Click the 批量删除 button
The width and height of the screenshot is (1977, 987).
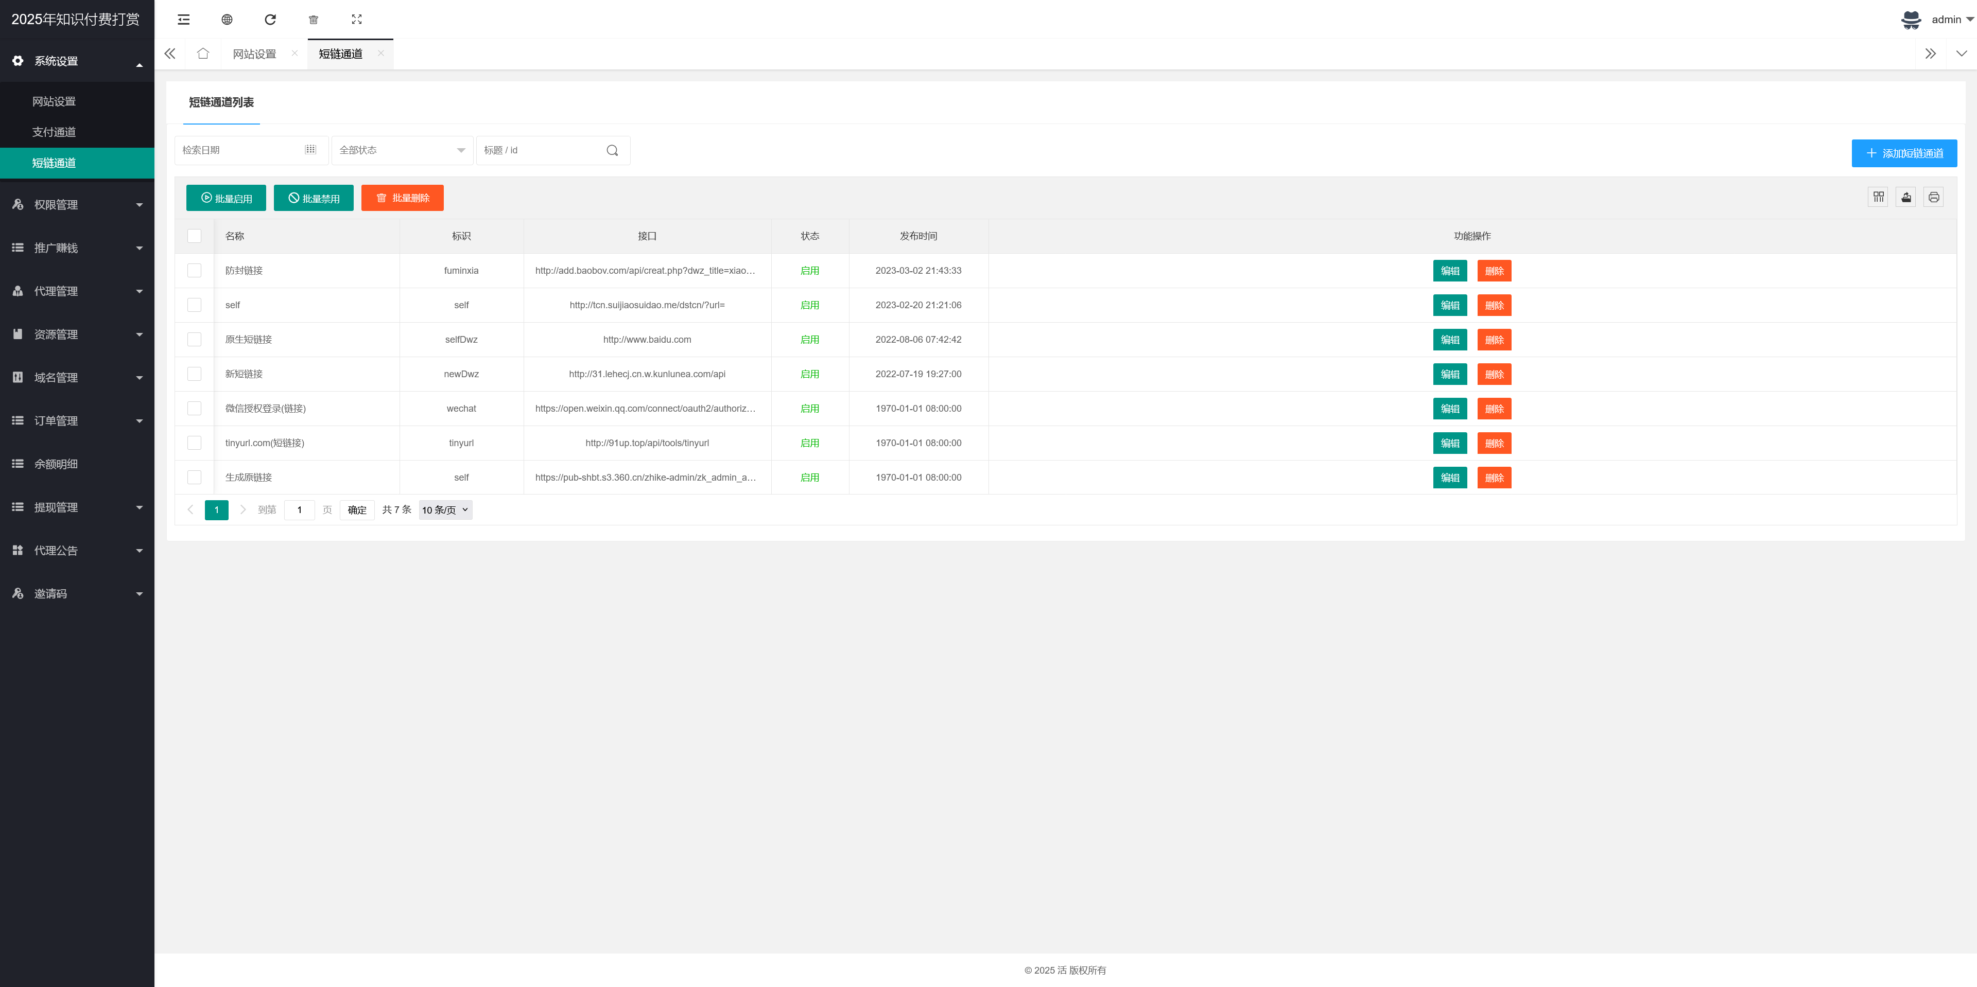402,198
